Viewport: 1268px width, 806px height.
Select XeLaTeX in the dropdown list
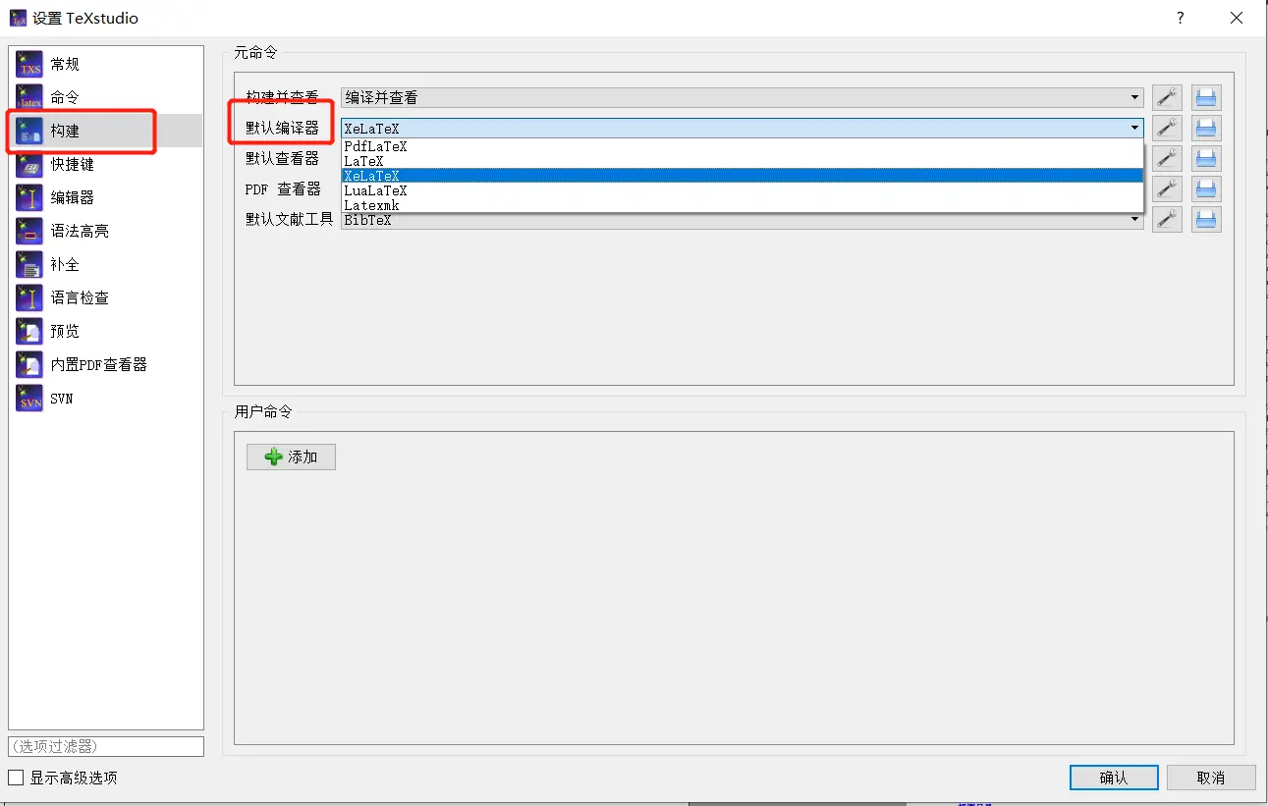click(743, 176)
